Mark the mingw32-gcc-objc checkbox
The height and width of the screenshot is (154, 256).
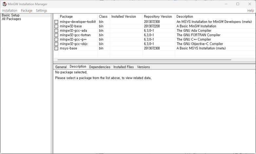[x=56, y=44]
